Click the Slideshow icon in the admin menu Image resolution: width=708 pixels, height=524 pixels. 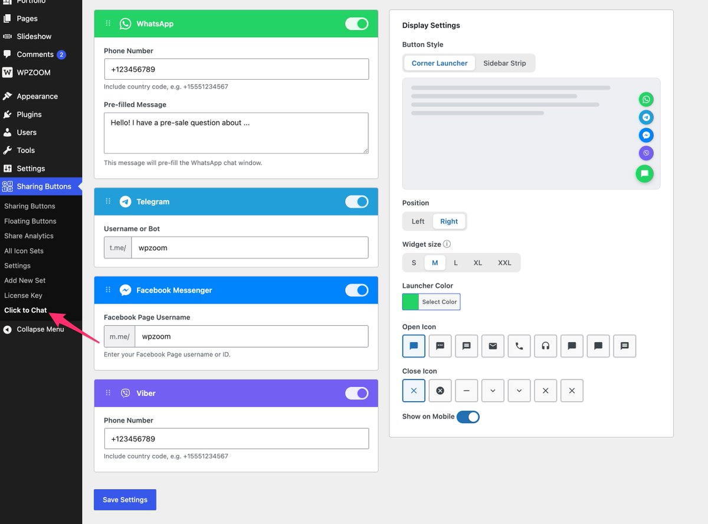7,37
